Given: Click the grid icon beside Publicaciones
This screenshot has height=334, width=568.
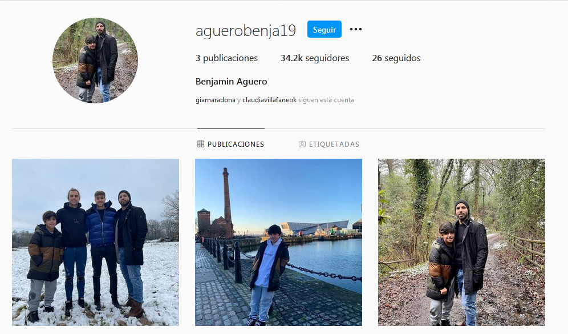Looking at the screenshot, I should pyautogui.click(x=201, y=144).
